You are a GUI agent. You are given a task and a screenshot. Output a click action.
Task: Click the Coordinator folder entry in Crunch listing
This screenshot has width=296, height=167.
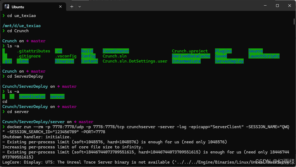coord(116,51)
